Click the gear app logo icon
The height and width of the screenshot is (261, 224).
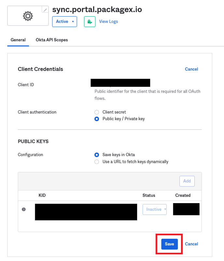[28, 16]
